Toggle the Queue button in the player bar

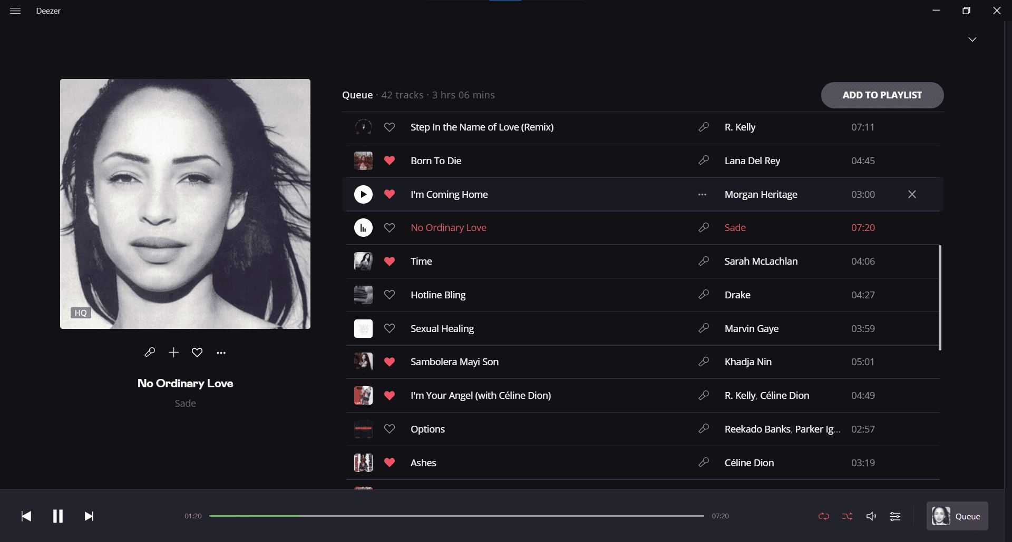tap(957, 516)
